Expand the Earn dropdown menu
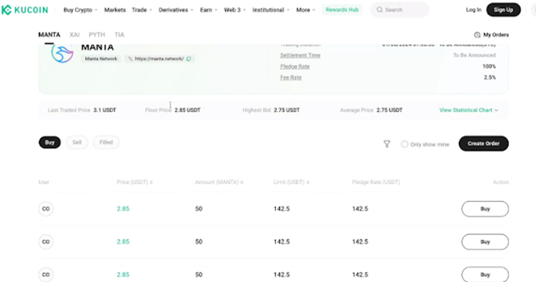Screen dimensions: 536x282 (208, 10)
